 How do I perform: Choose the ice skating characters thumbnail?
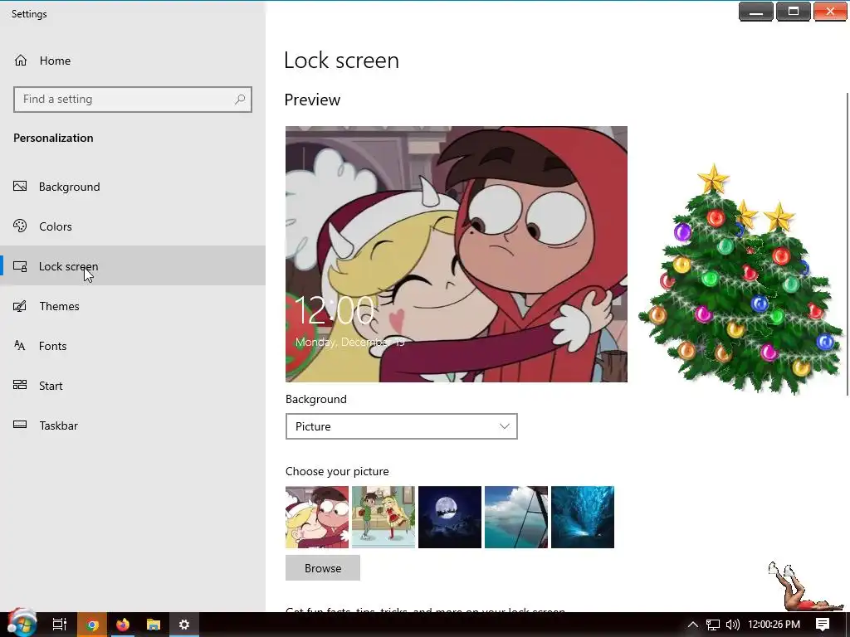coord(383,517)
